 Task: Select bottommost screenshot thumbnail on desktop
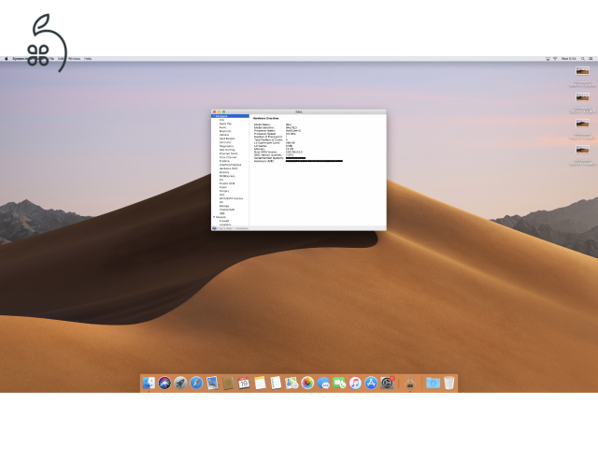point(582,150)
